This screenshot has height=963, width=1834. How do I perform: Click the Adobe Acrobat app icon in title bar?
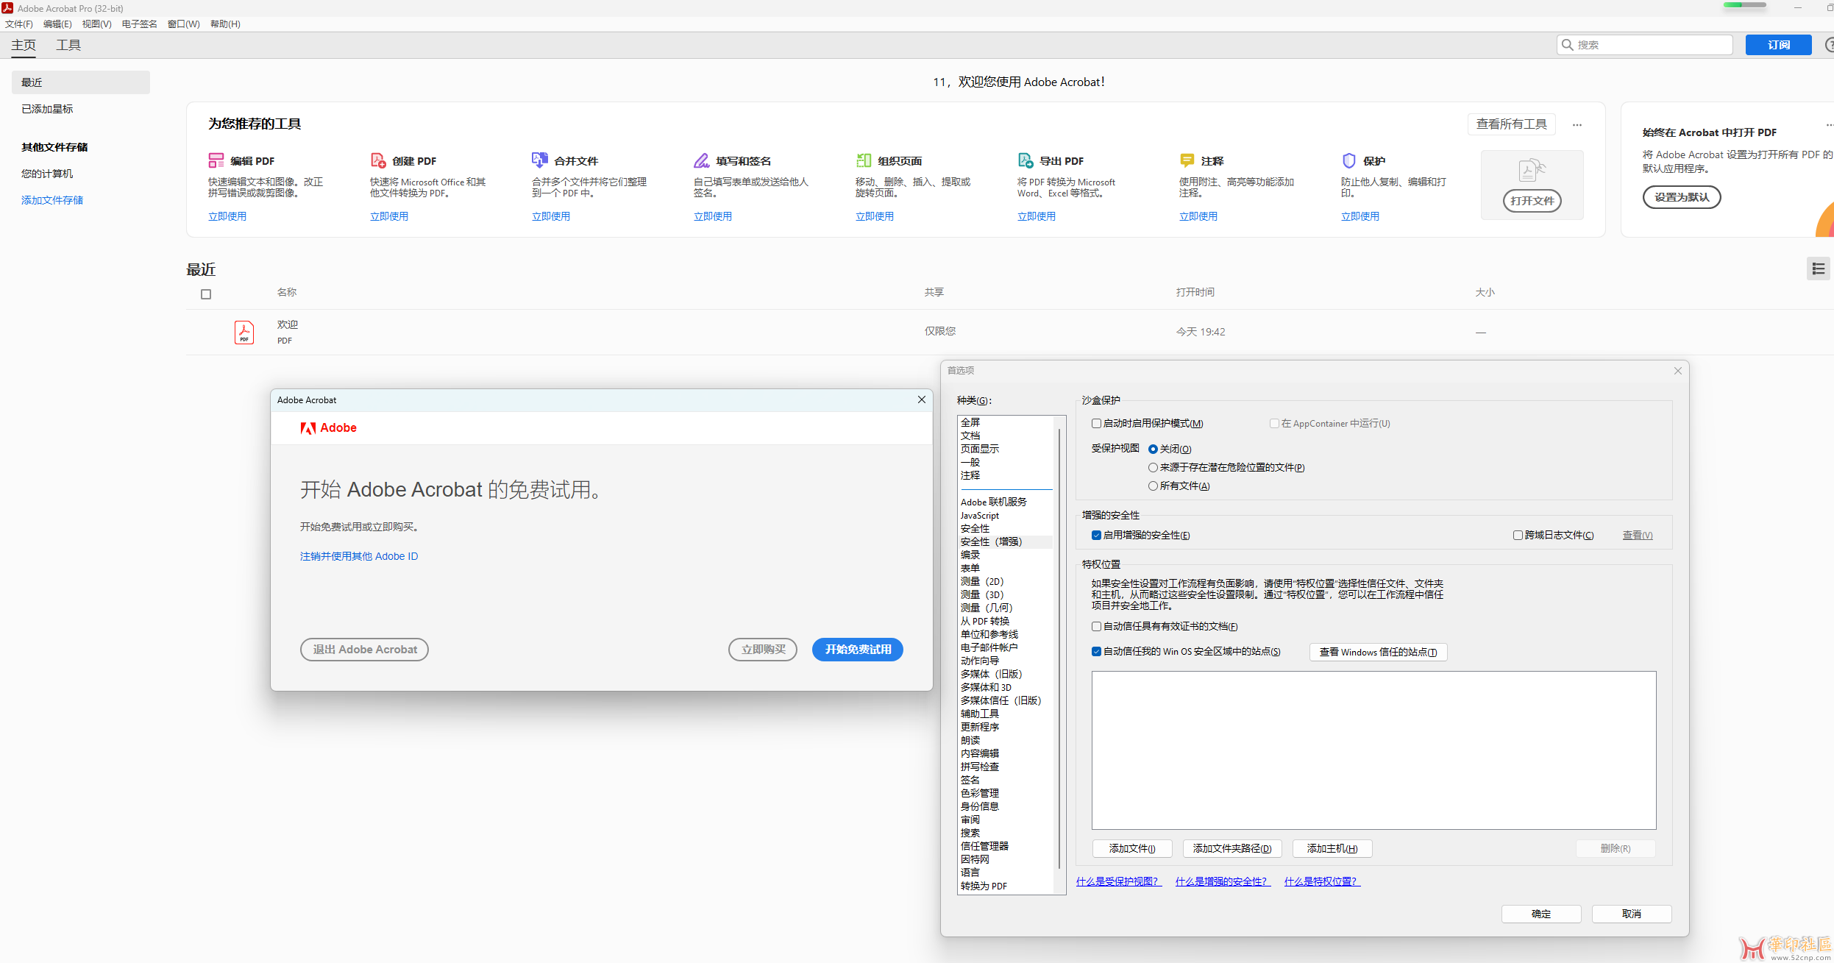pyautogui.click(x=7, y=8)
